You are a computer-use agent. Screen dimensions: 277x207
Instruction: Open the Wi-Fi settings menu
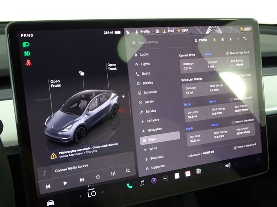pos(150,149)
